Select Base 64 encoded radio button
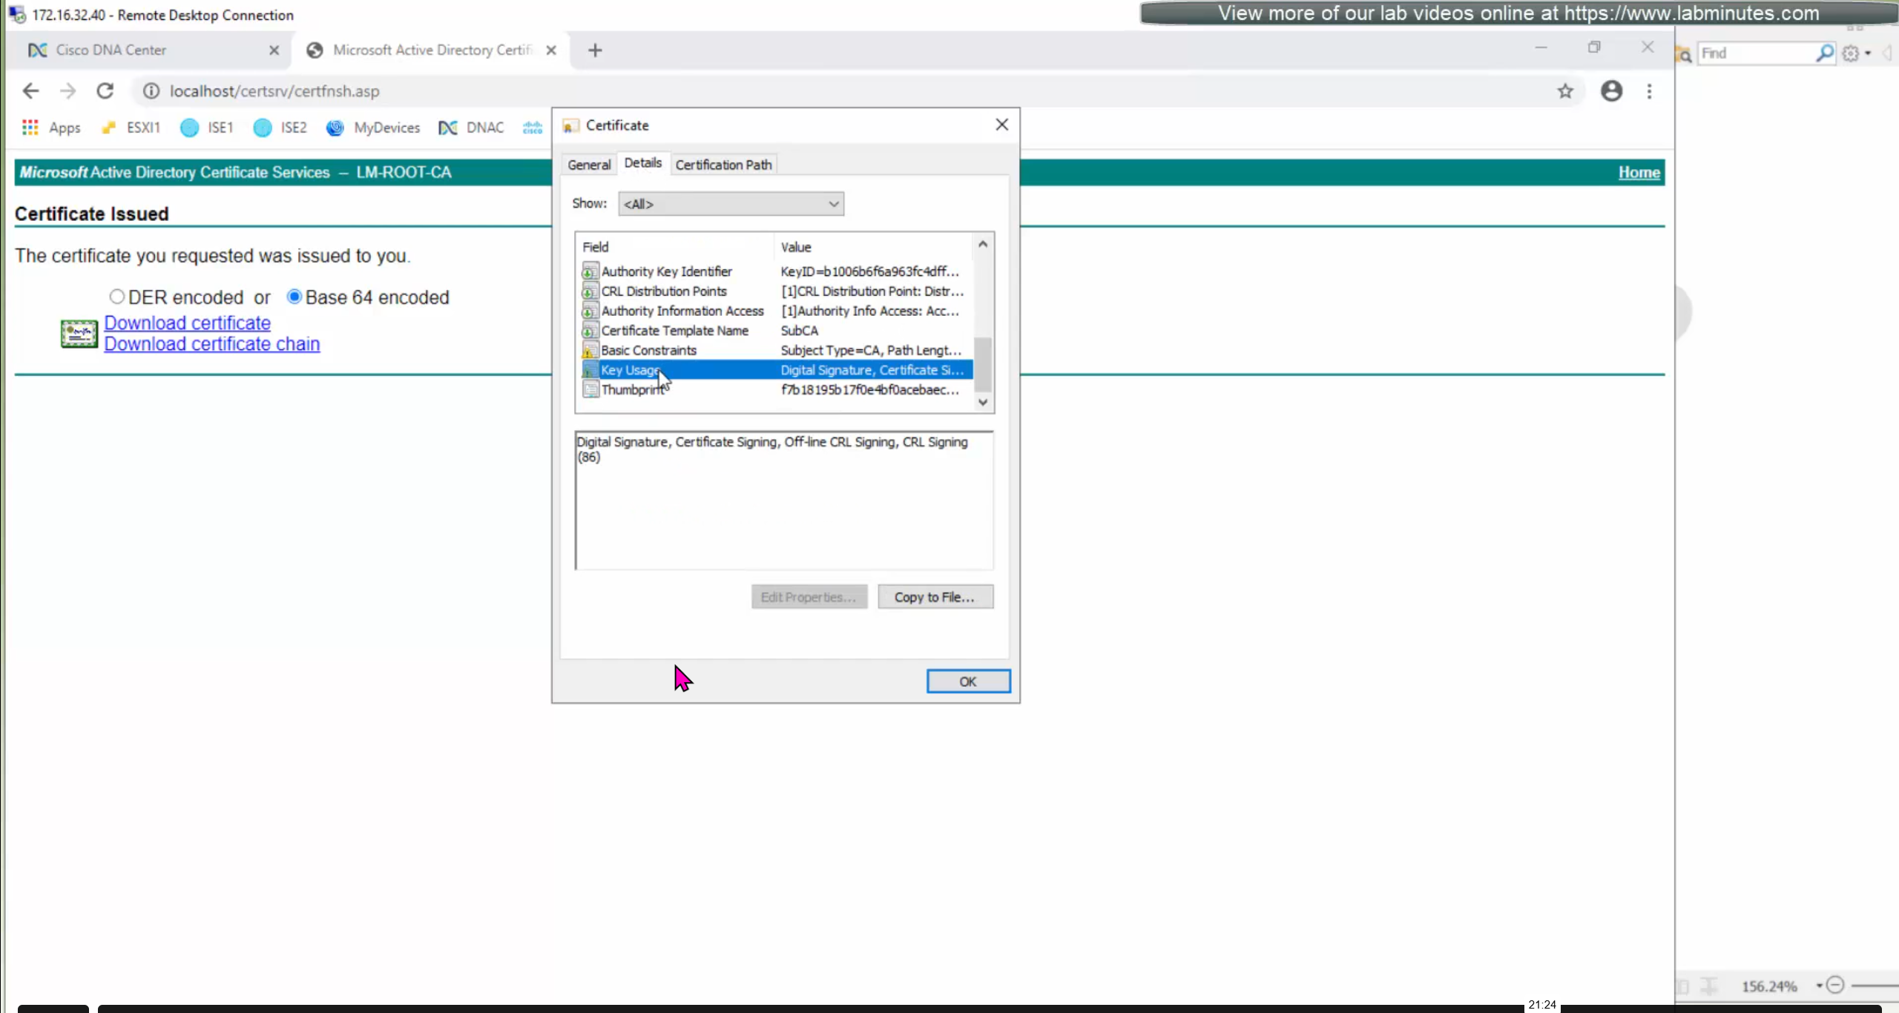 (x=294, y=297)
